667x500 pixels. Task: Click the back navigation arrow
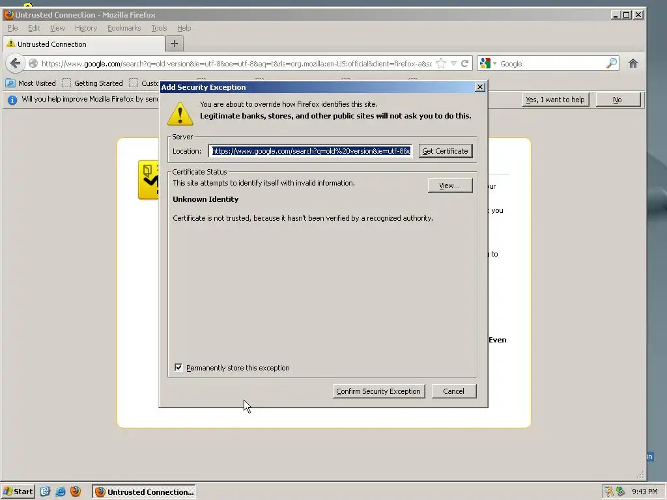pos(16,63)
